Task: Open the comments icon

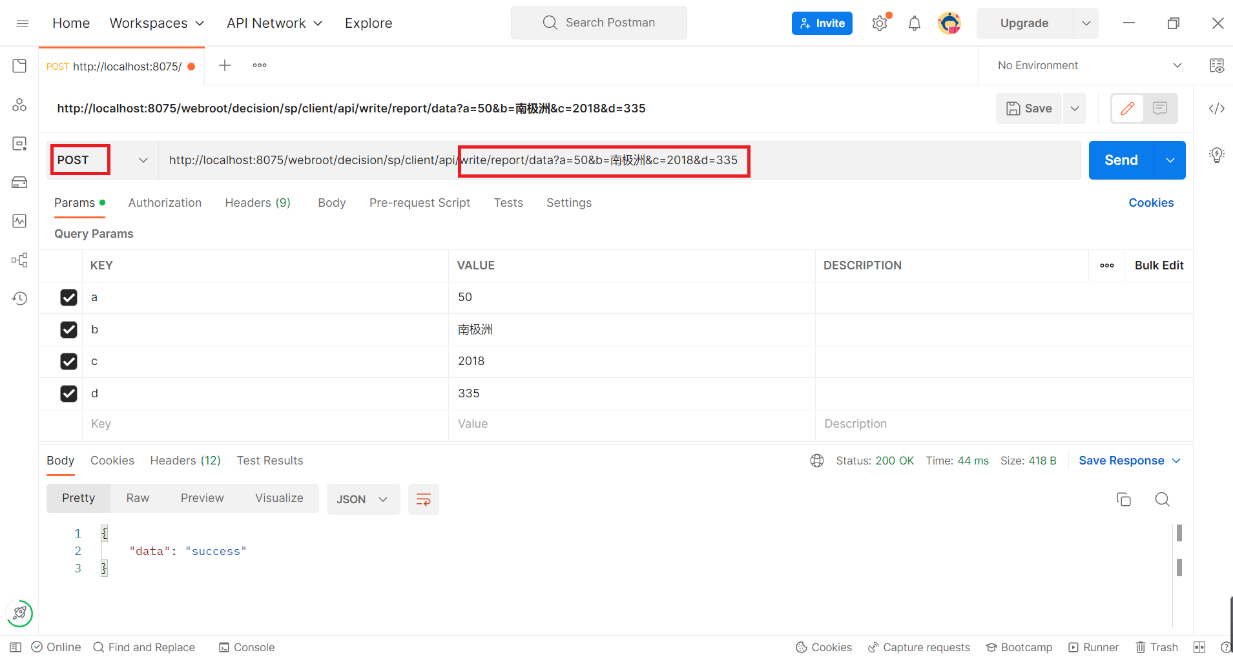Action: tap(1160, 109)
